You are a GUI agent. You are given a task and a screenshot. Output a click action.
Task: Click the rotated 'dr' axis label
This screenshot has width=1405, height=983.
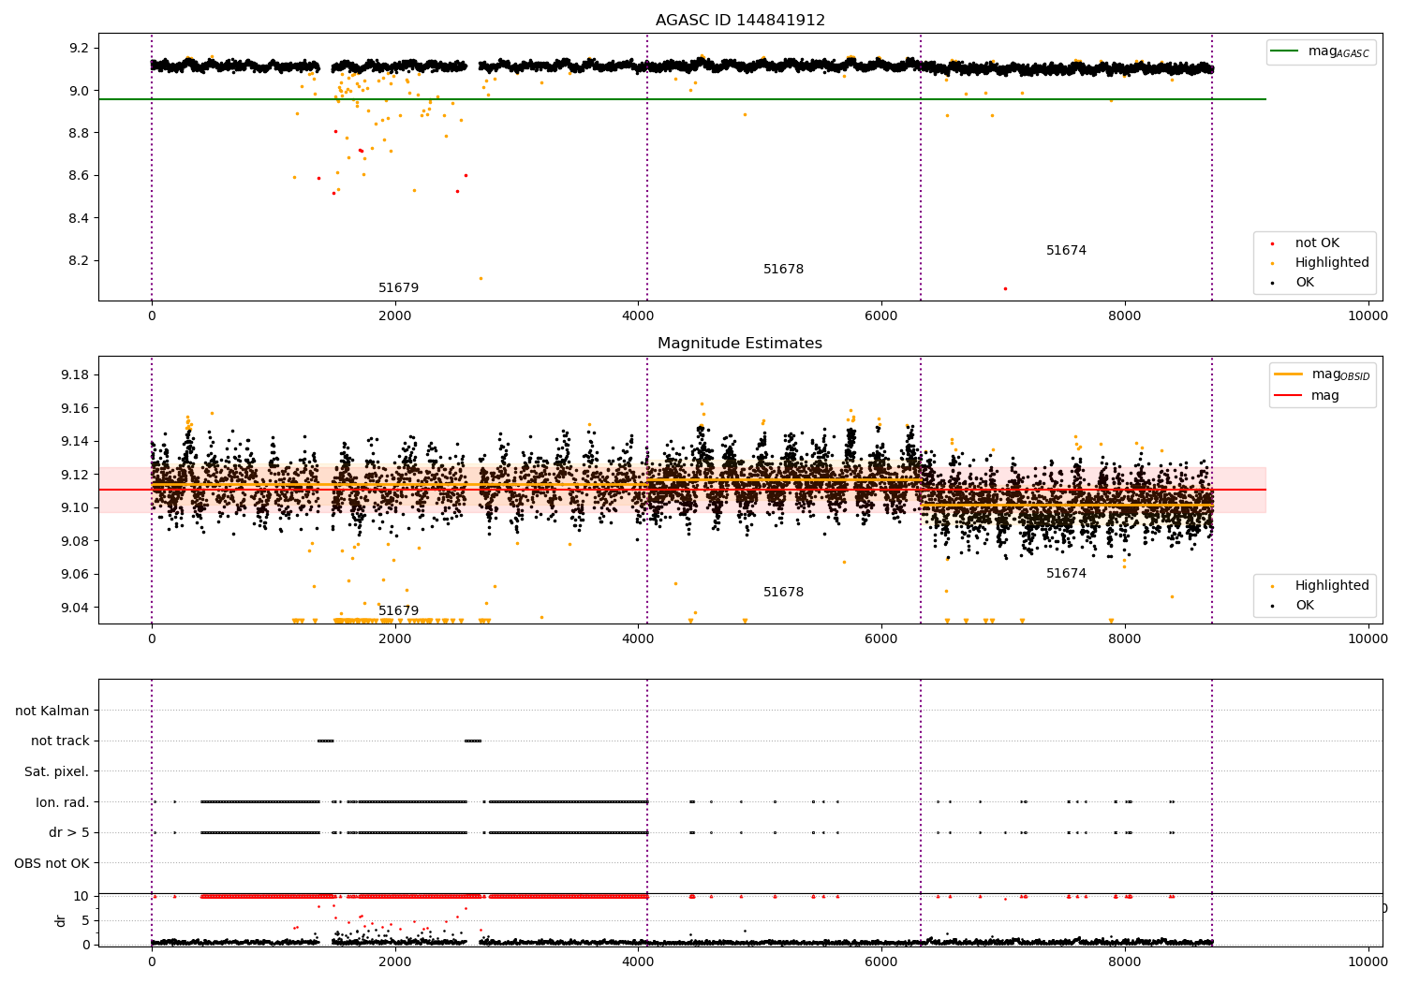61,920
